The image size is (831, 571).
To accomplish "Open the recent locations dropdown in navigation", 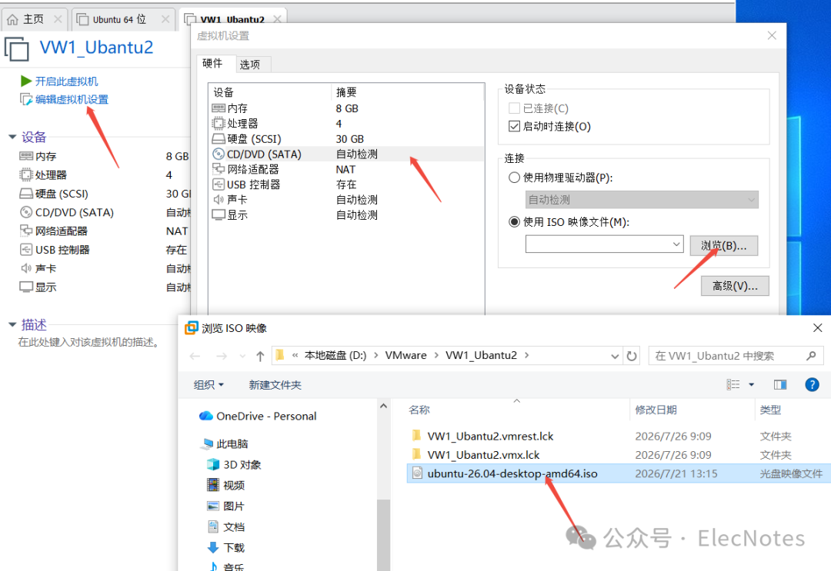I will coord(242,356).
